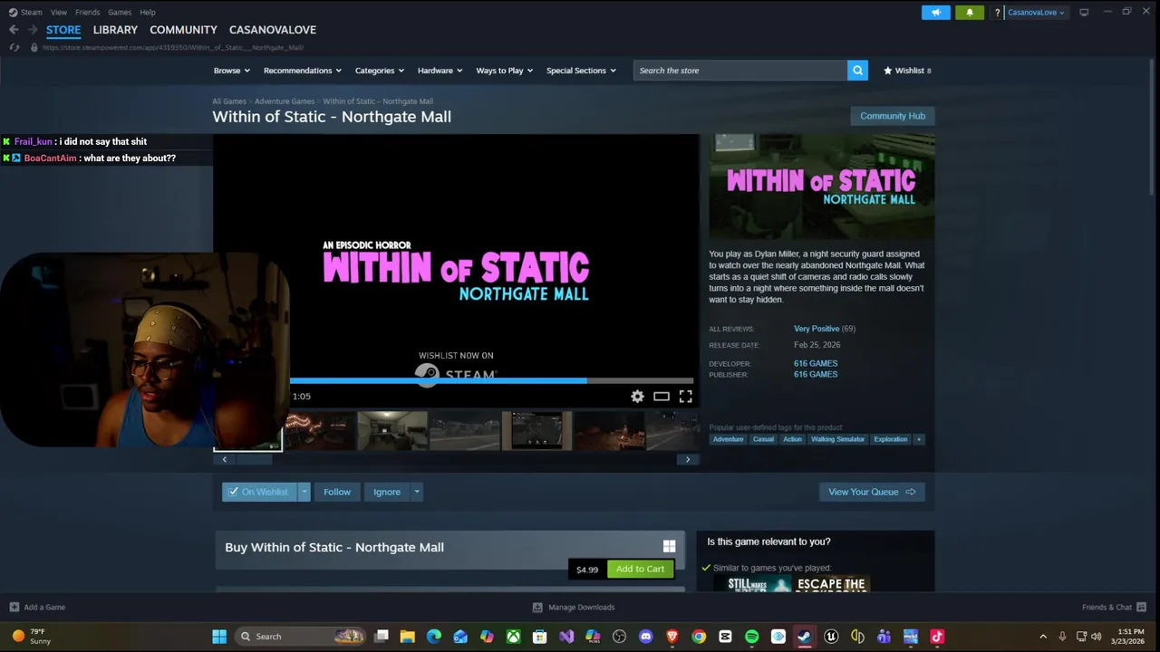Screen dimensions: 1160x652
Task: Select the Walking Simulator tag
Action: 837,439
